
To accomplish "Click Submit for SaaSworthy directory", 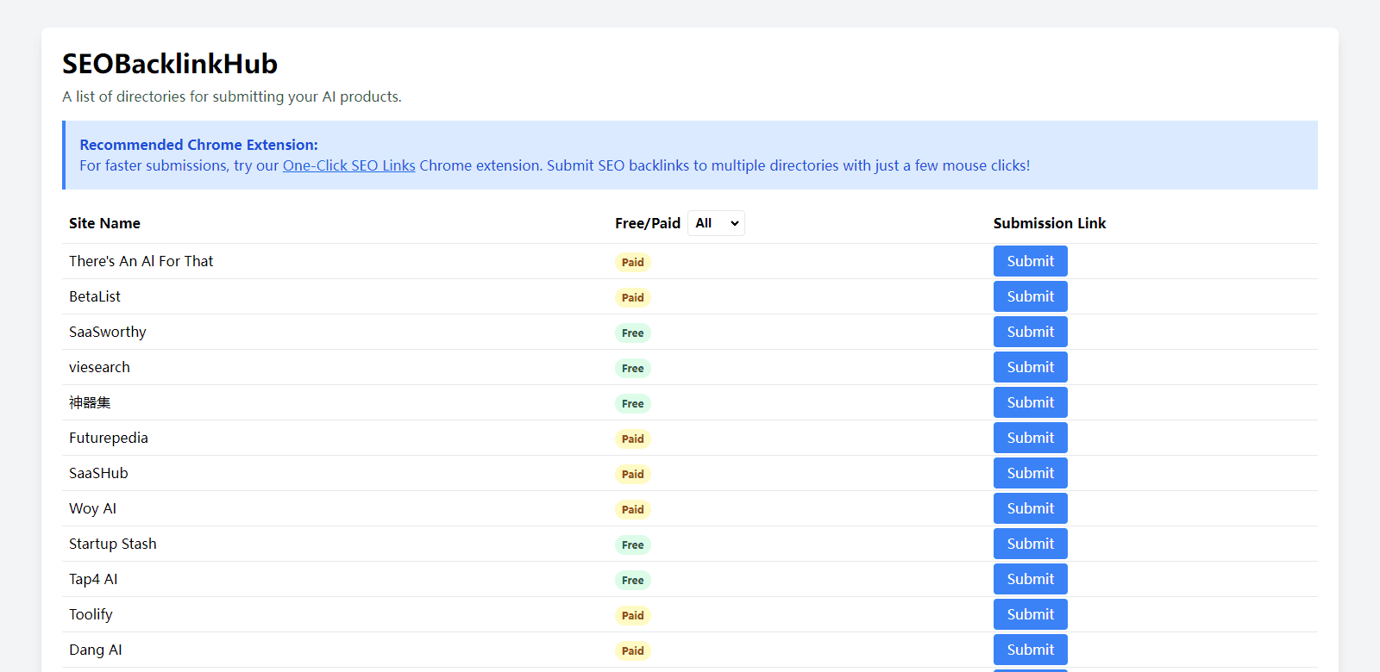I will (x=1031, y=332).
